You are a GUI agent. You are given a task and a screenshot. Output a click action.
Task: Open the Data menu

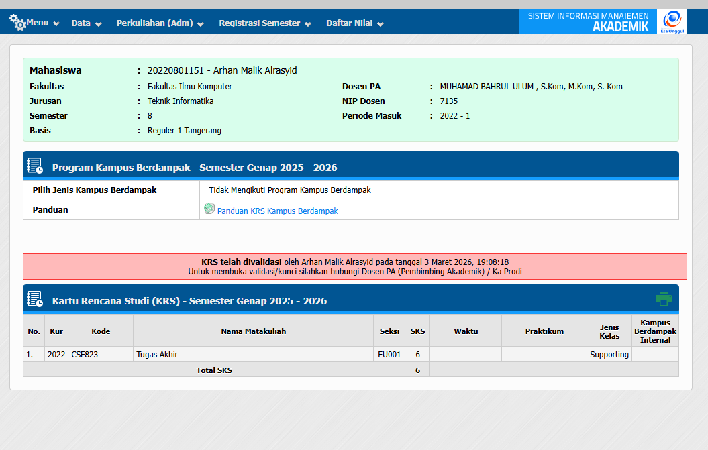(x=81, y=23)
